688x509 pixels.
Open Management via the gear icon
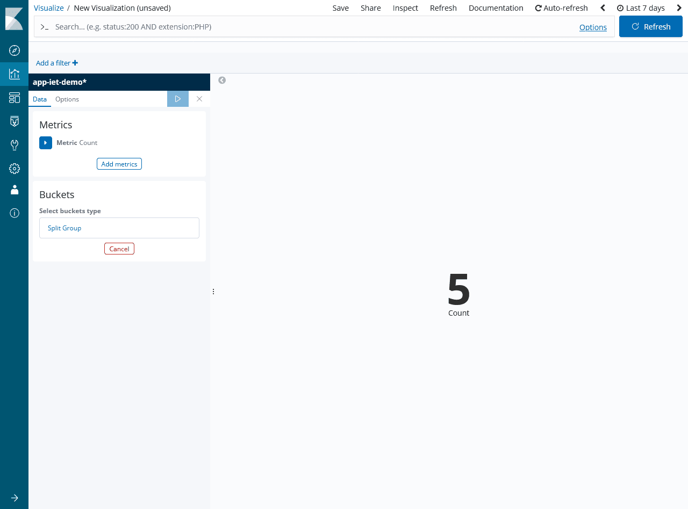tap(15, 169)
